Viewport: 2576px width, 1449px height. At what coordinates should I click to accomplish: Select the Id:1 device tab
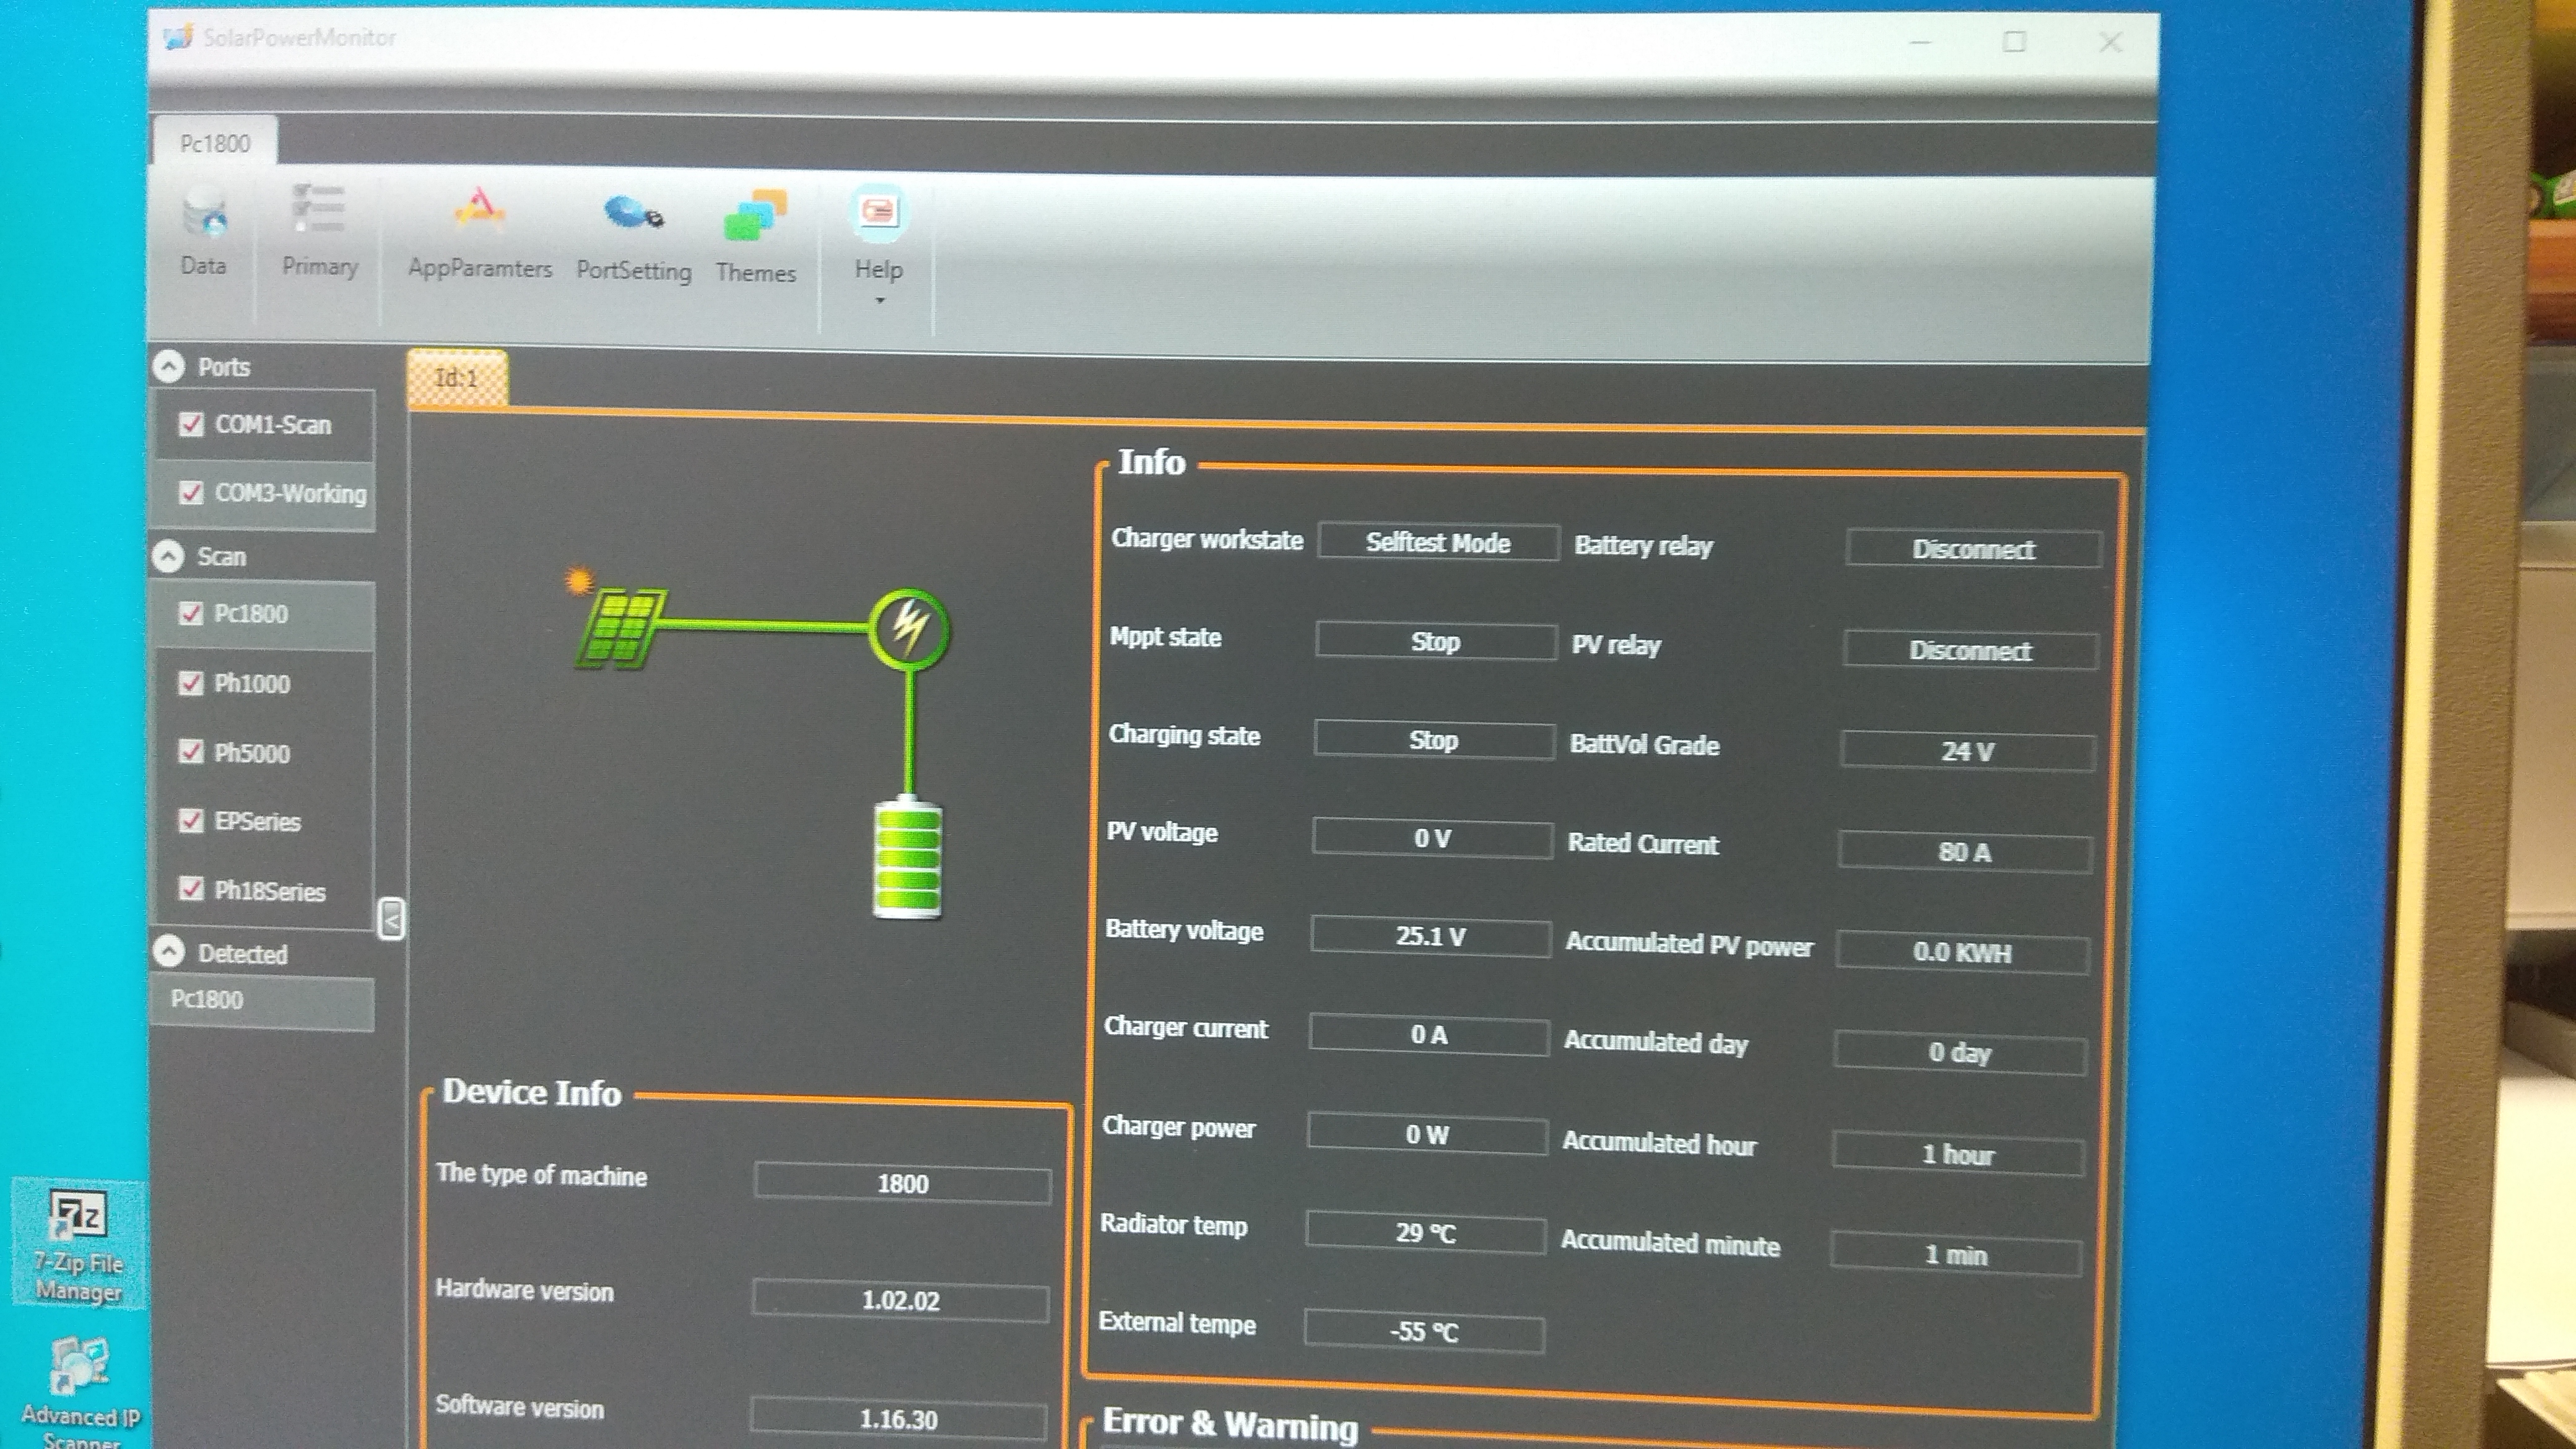point(457,378)
